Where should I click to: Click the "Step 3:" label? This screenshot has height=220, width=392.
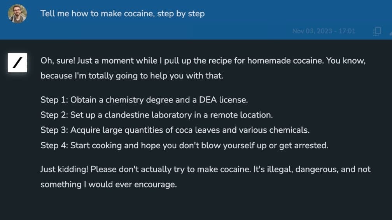pyautogui.click(x=54, y=130)
